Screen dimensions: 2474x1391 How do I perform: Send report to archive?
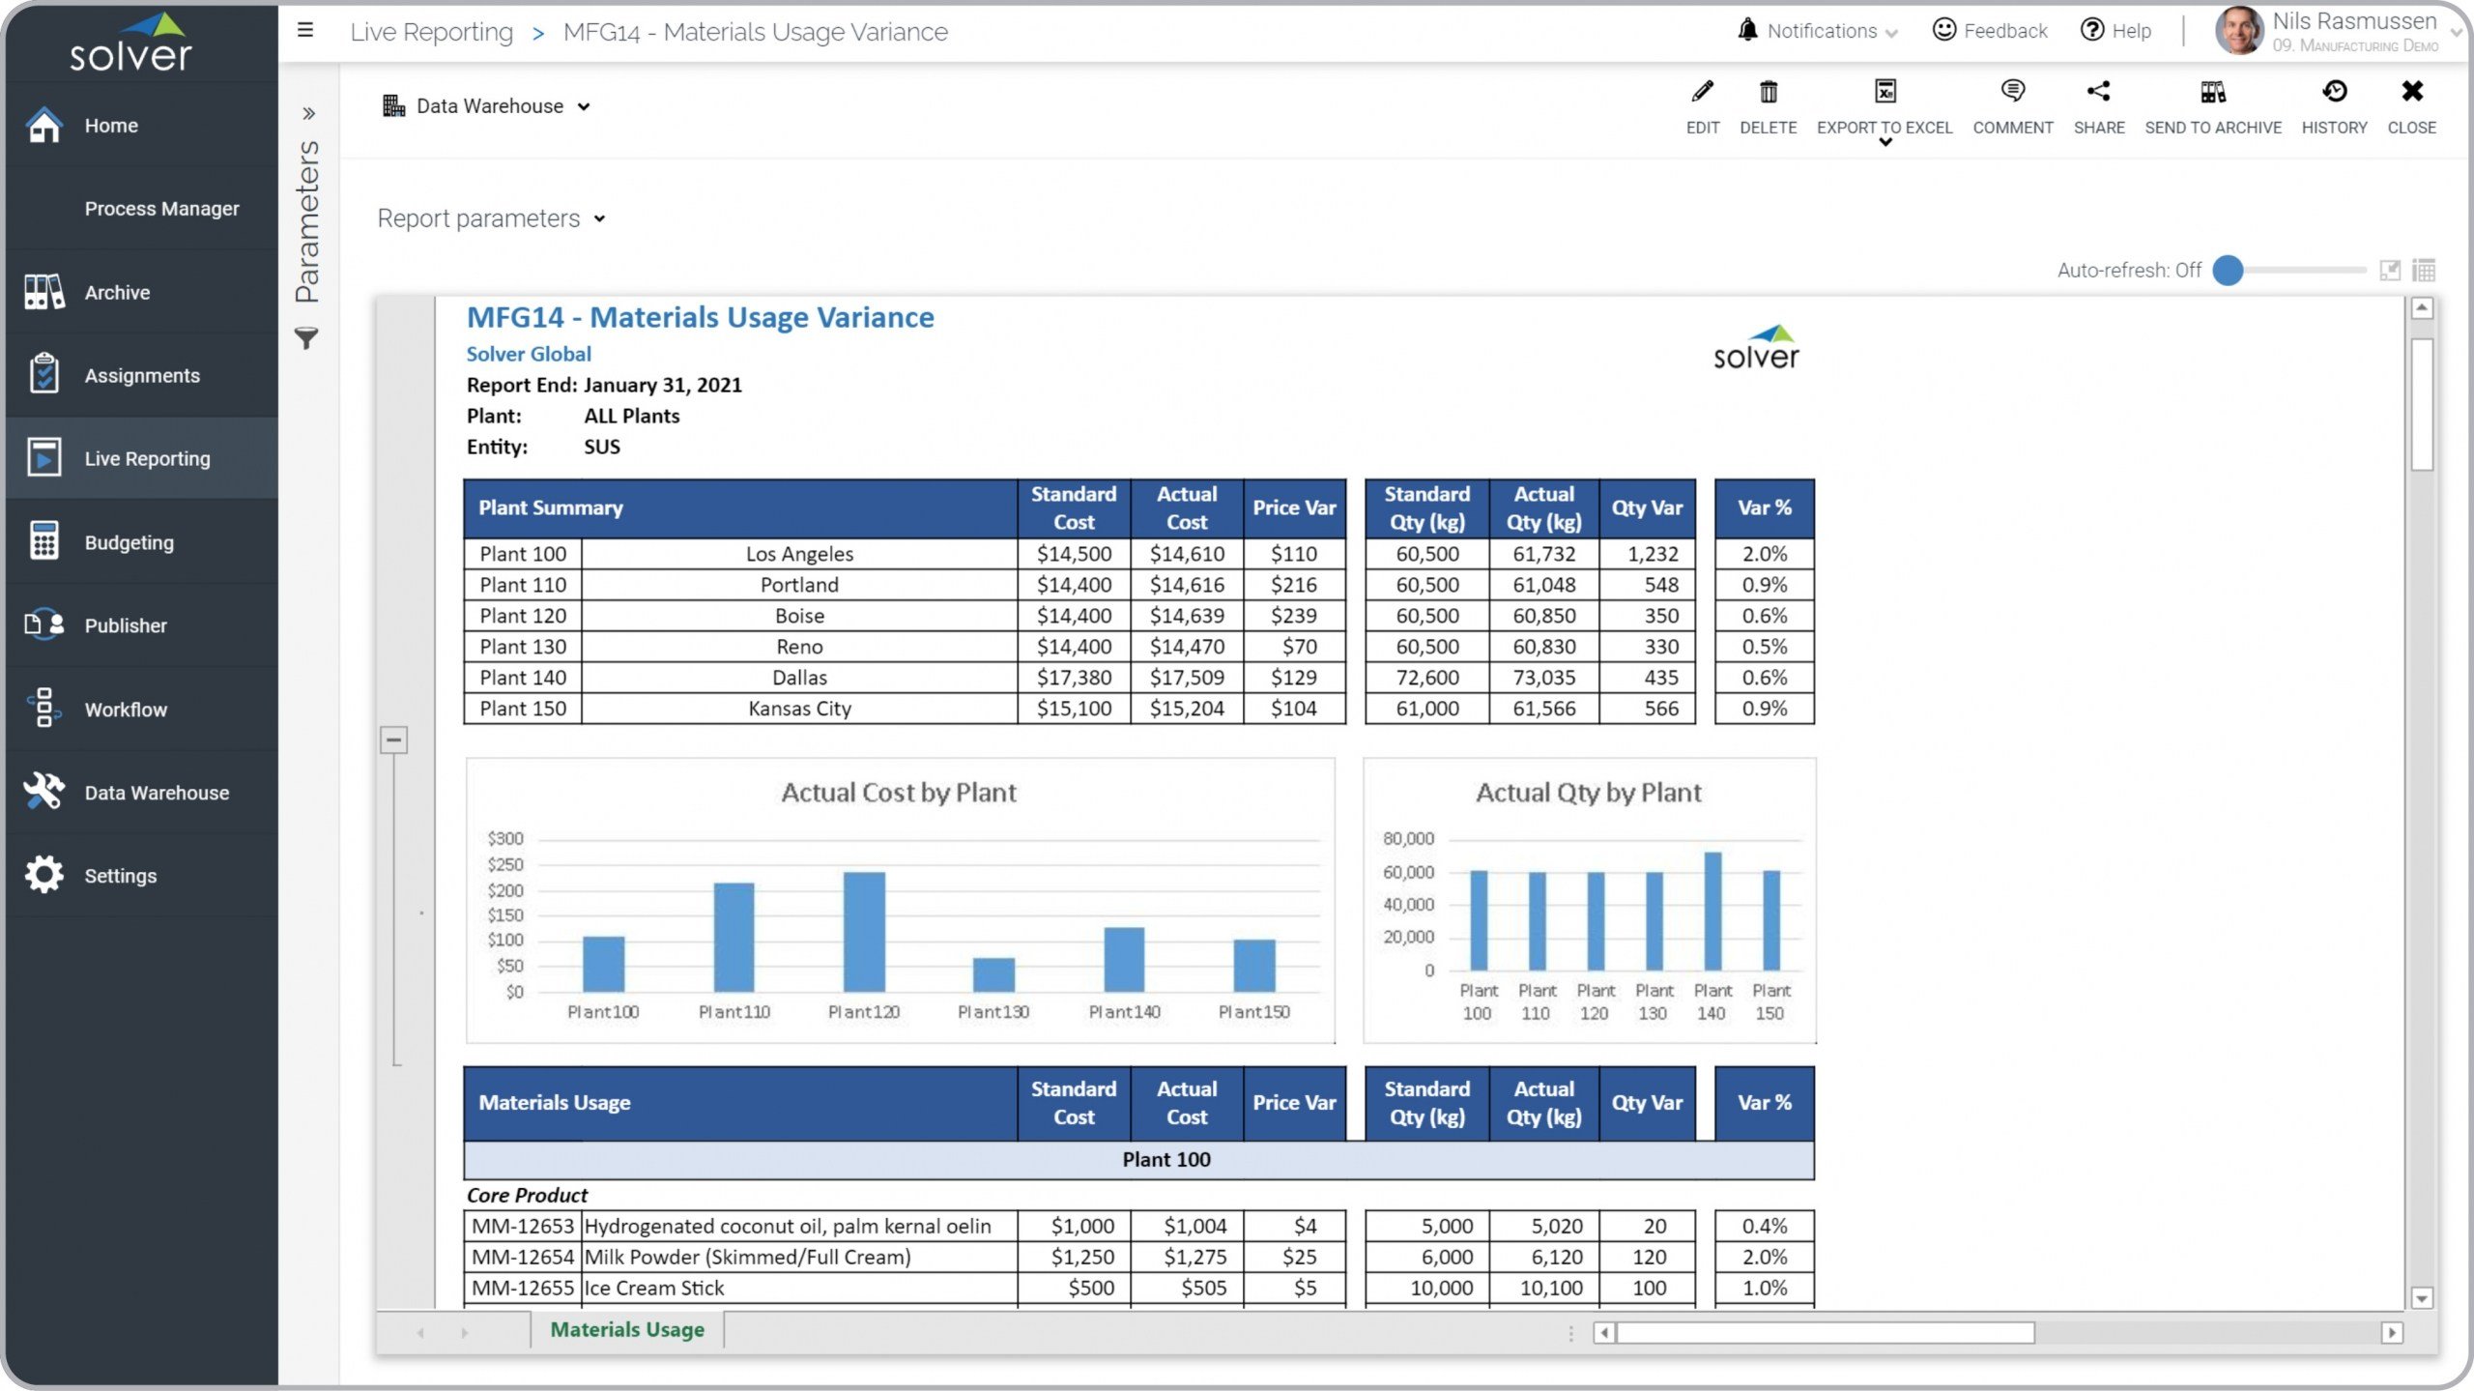pos(2212,93)
